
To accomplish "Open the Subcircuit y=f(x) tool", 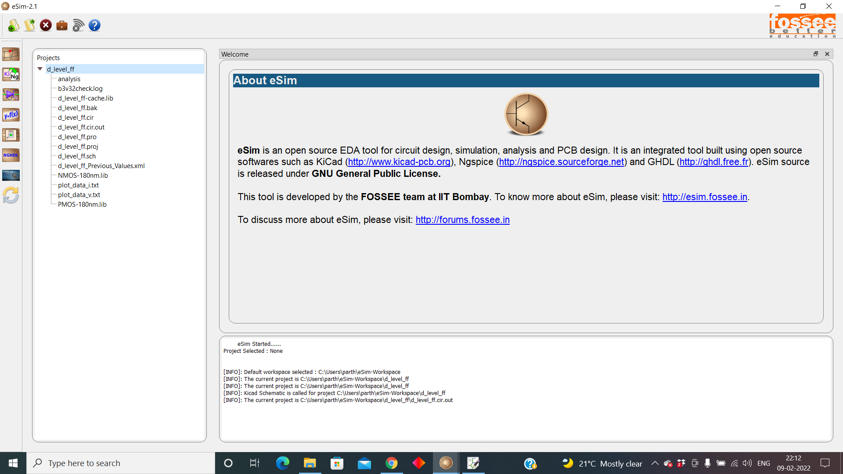I will click(11, 115).
